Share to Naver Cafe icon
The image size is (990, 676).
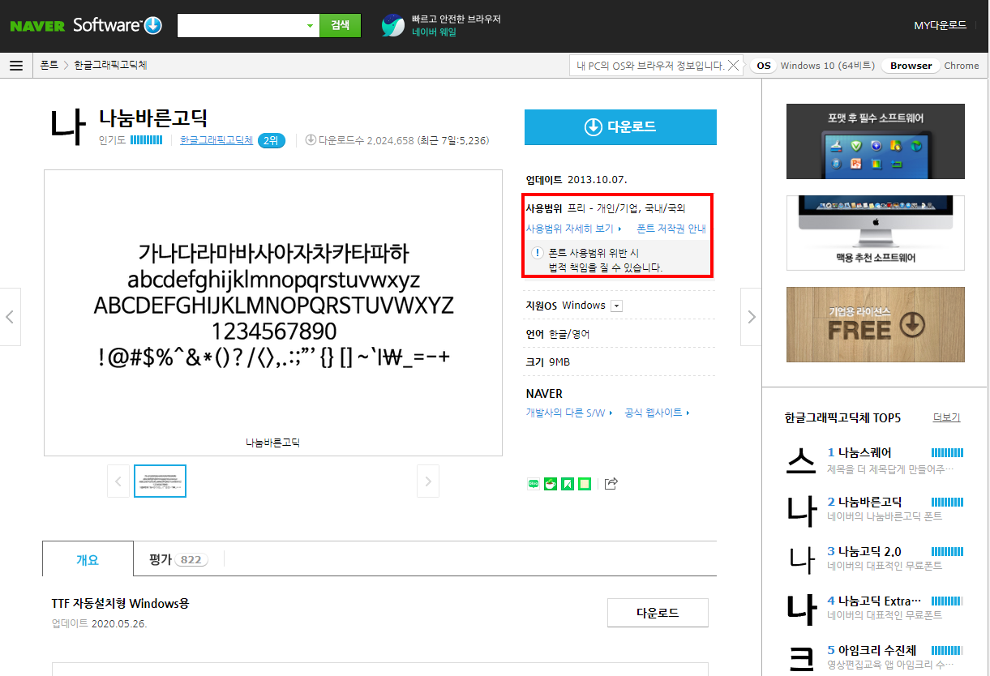[x=551, y=484]
